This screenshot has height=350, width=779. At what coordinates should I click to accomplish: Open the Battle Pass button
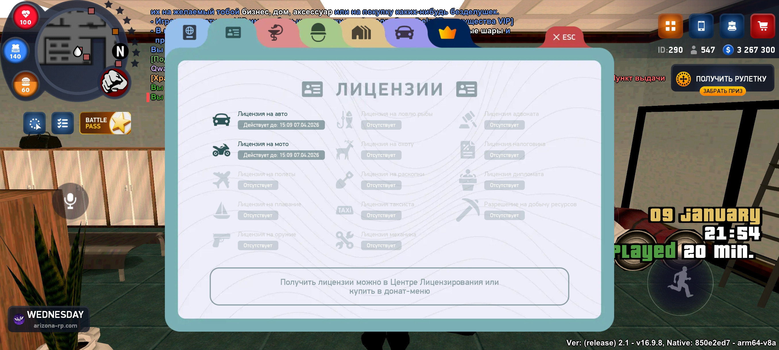tap(105, 123)
